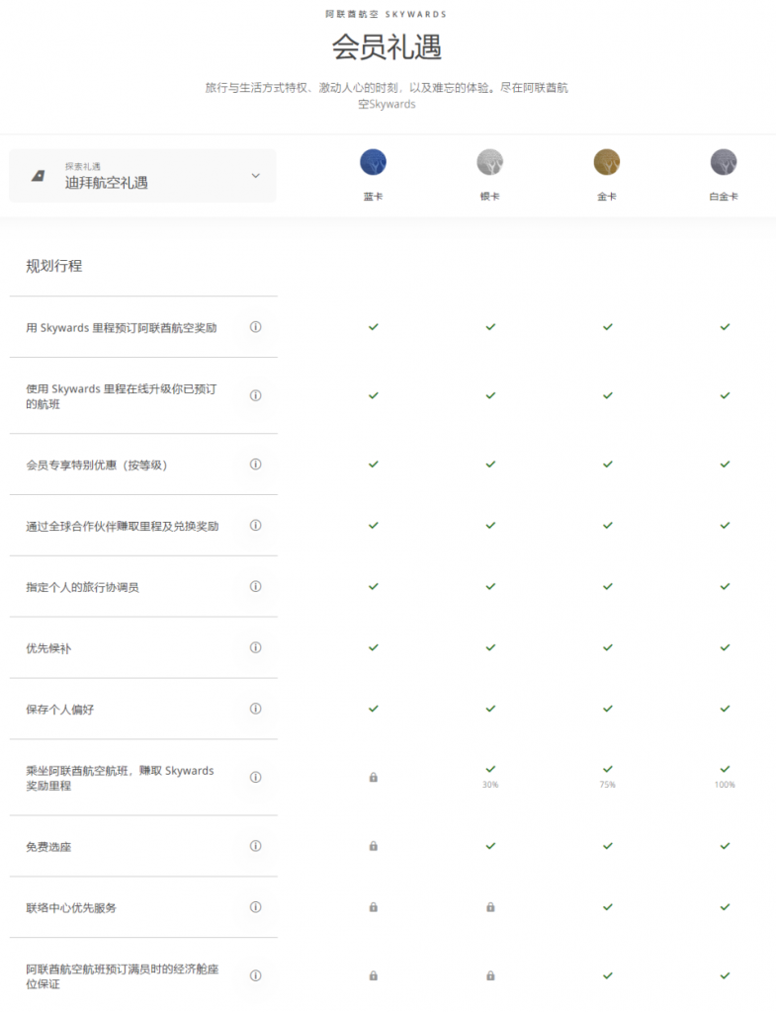The width and height of the screenshot is (776, 1012).
Task: Click the 银卡 checkmark in 免费选座 row
Action: [490, 846]
